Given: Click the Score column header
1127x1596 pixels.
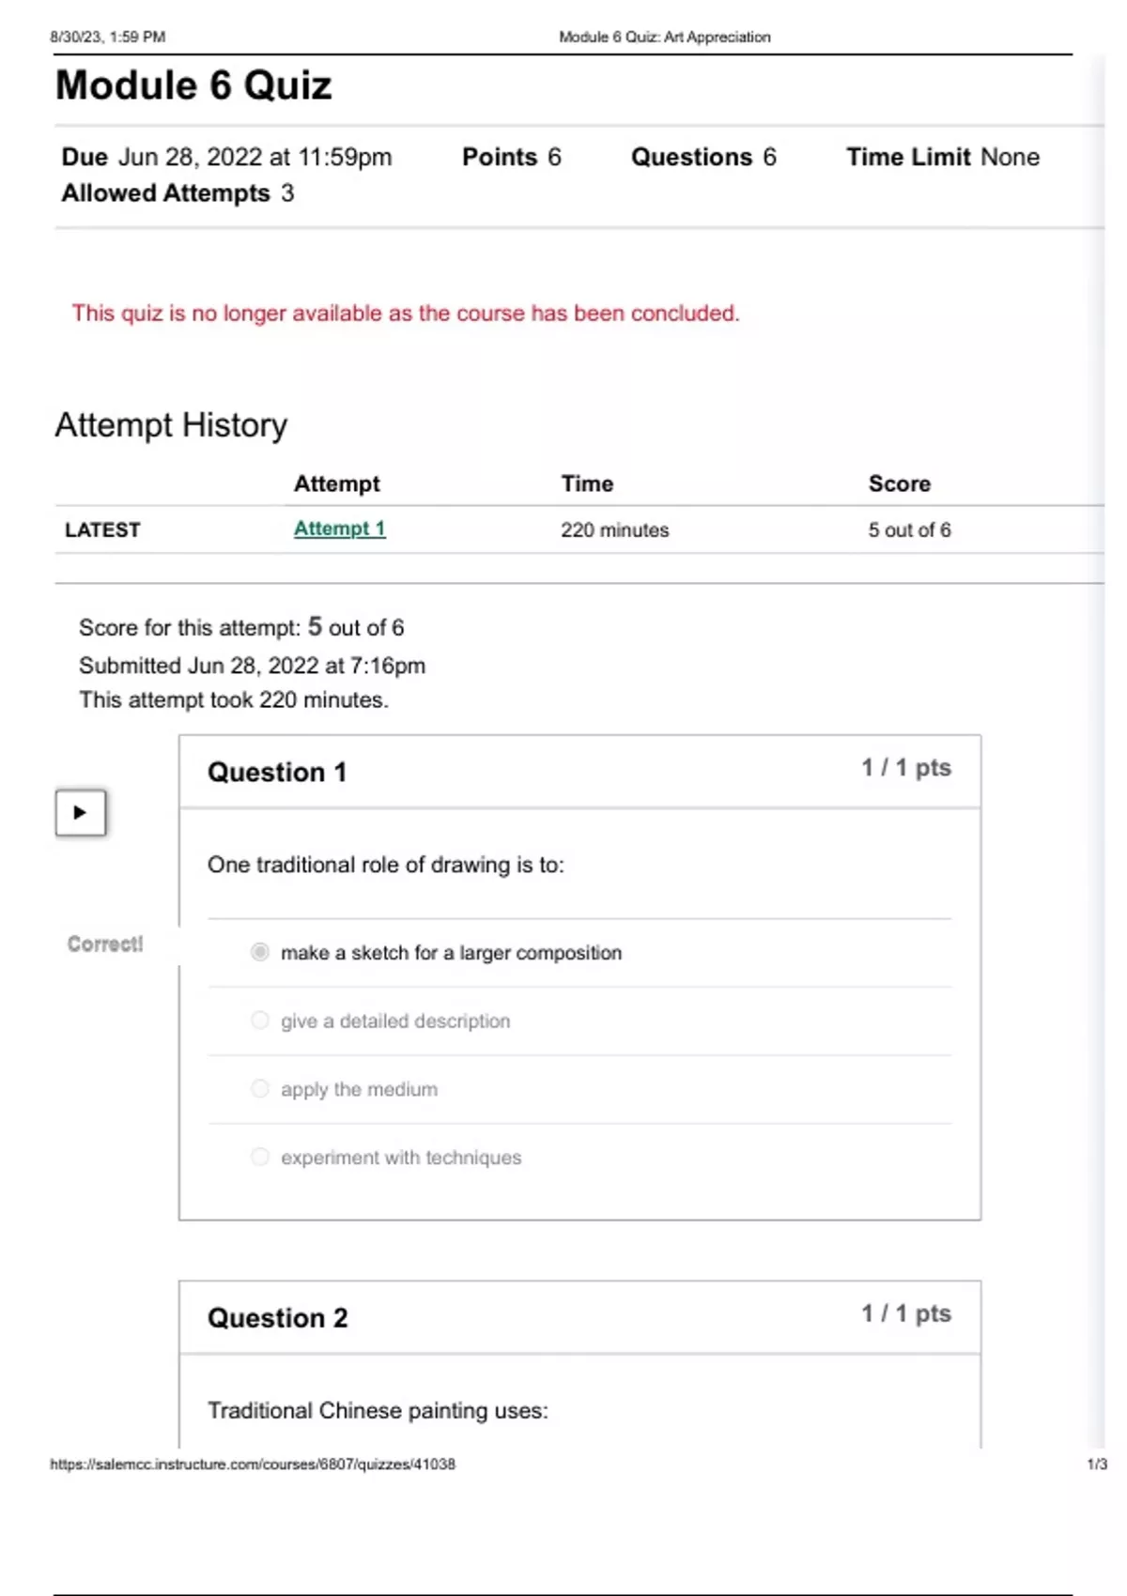Looking at the screenshot, I should point(899,483).
